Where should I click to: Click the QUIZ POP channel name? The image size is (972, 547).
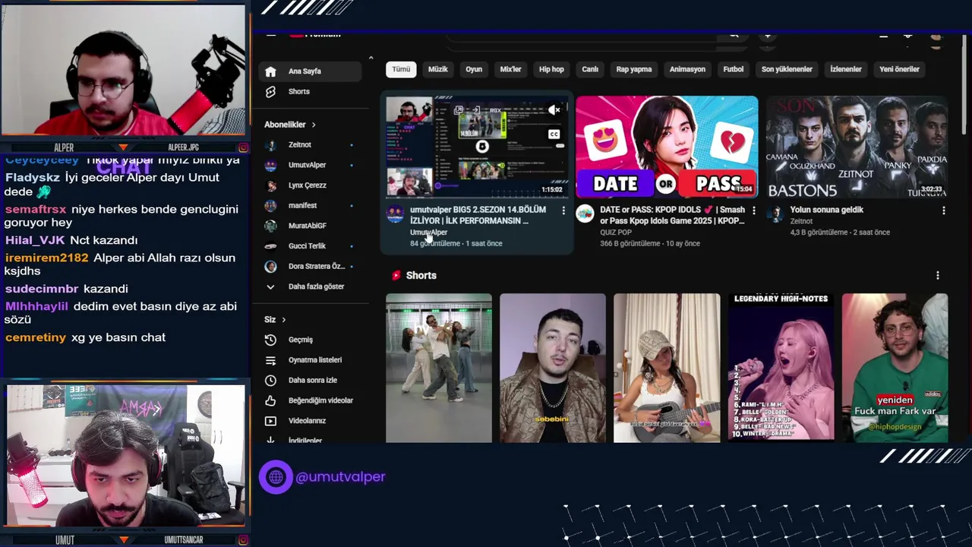[616, 232]
